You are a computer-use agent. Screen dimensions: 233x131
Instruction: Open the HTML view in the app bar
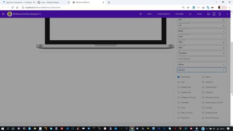tap(199, 14)
